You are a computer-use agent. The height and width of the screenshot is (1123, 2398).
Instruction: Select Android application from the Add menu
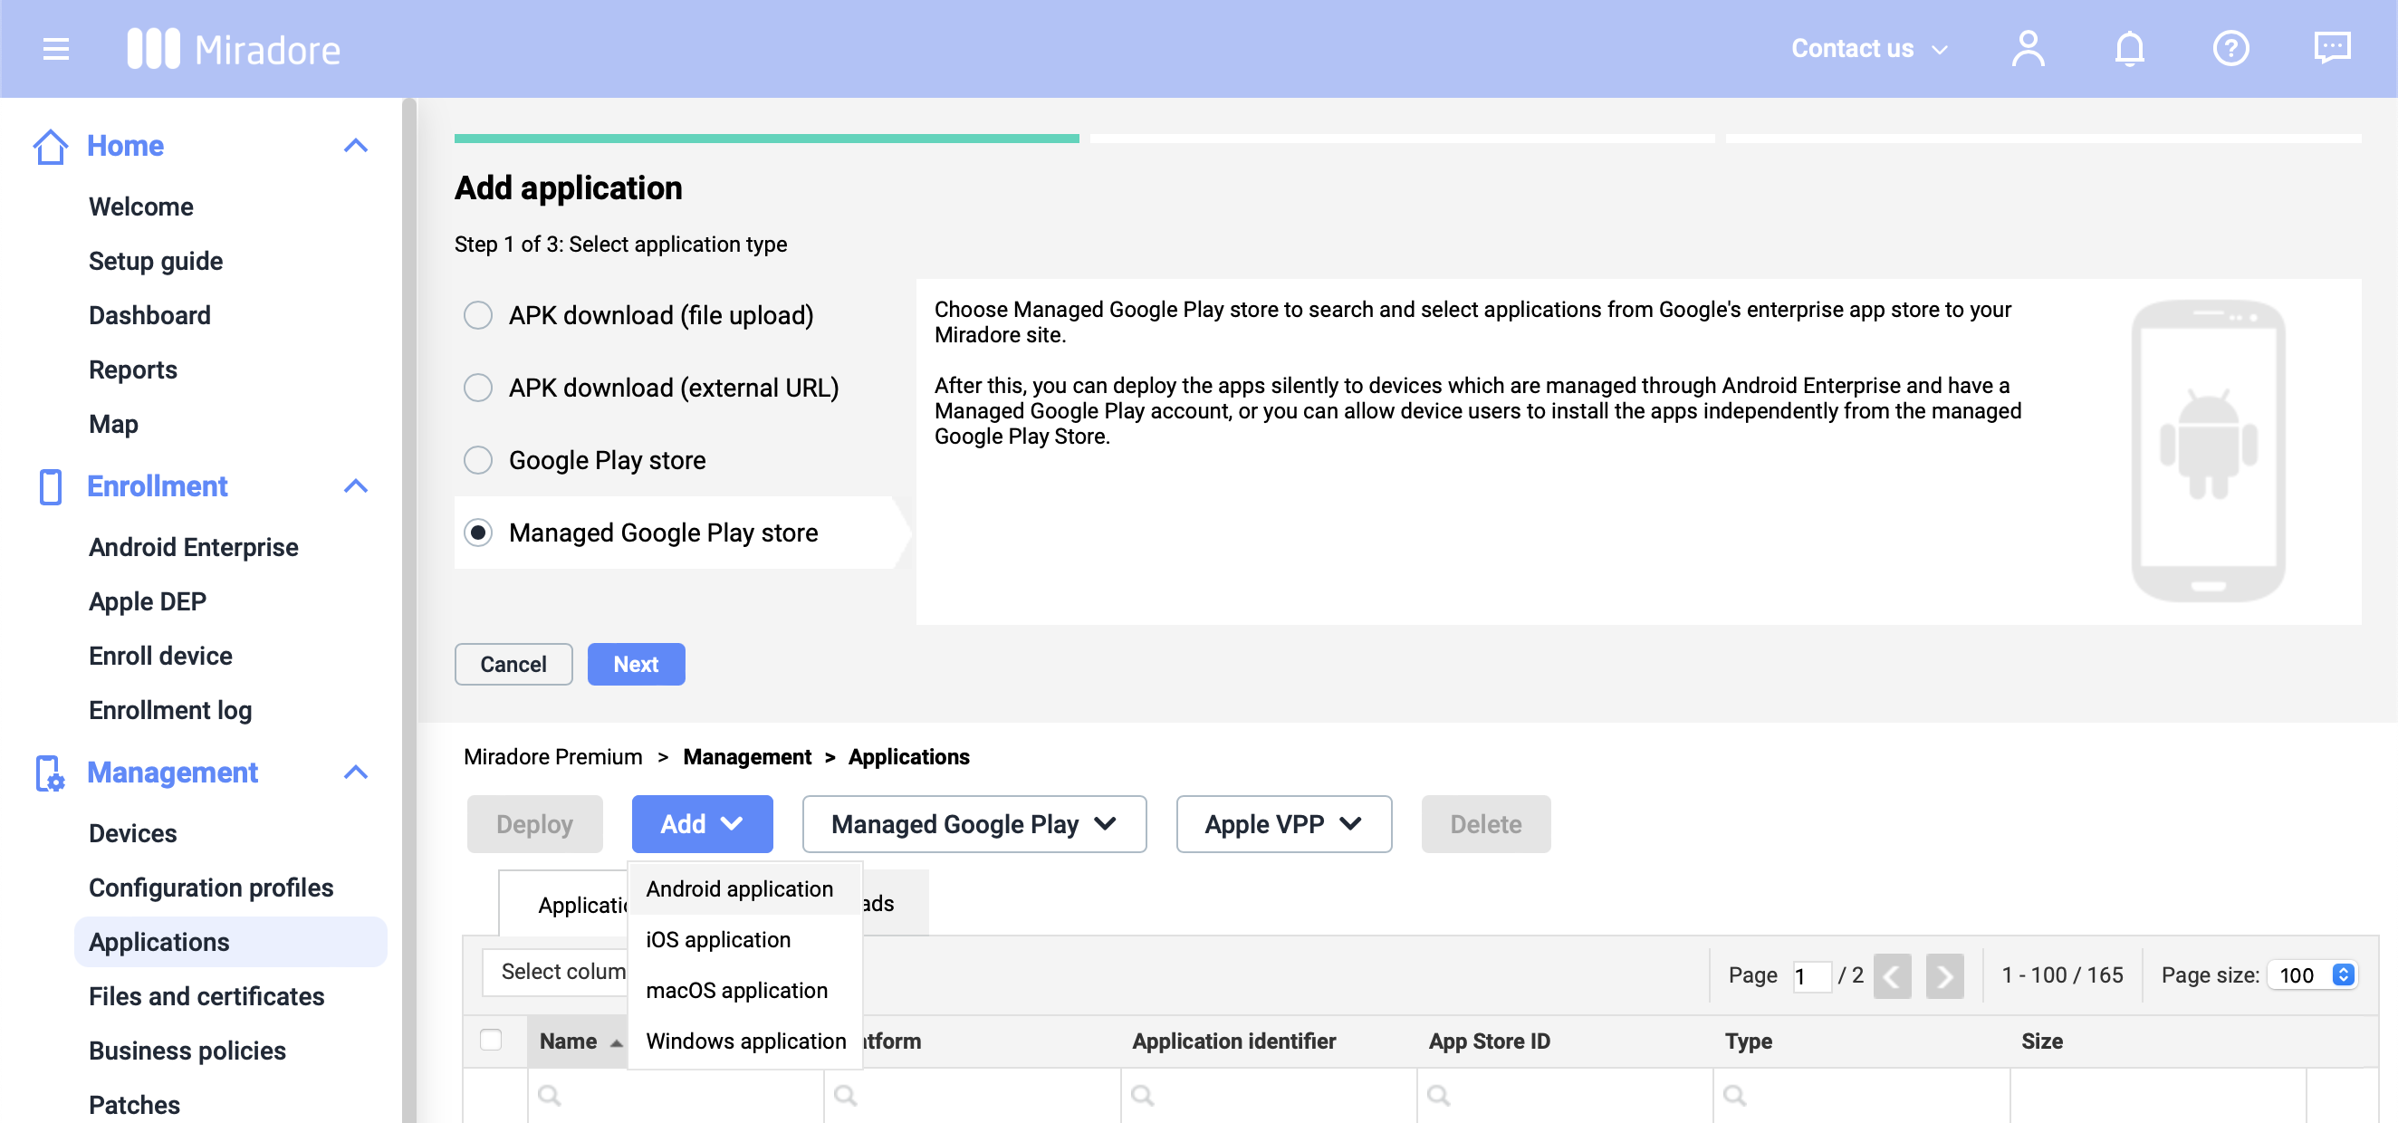point(739,888)
